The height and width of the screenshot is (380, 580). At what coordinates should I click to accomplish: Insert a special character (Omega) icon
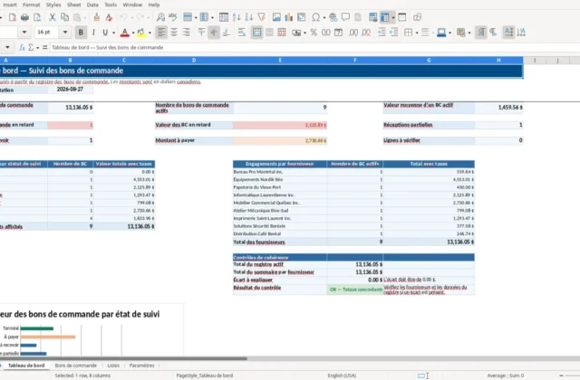coord(316,17)
